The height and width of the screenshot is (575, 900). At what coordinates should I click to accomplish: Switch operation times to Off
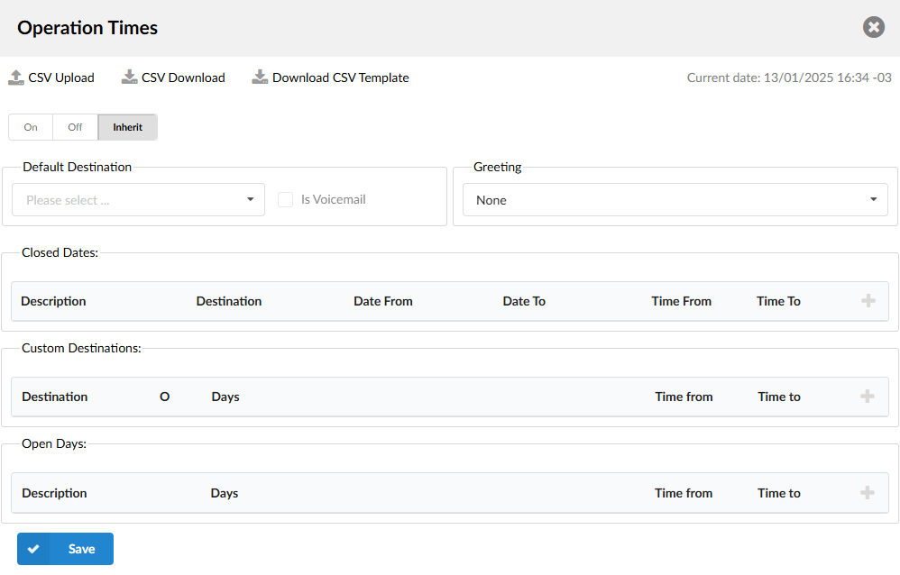[75, 127]
